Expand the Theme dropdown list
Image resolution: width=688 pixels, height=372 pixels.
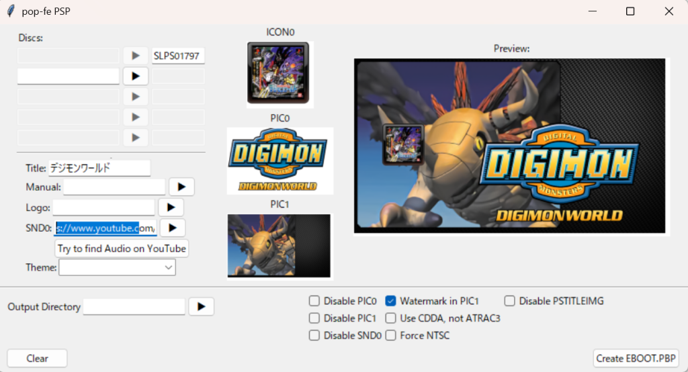click(x=117, y=267)
